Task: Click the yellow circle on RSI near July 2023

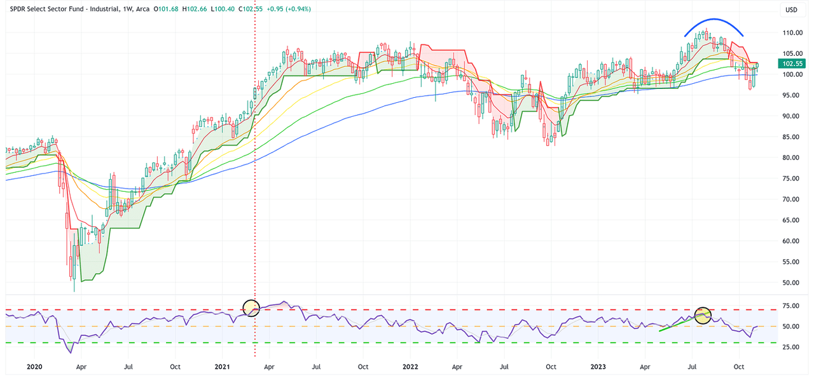Action: (703, 315)
